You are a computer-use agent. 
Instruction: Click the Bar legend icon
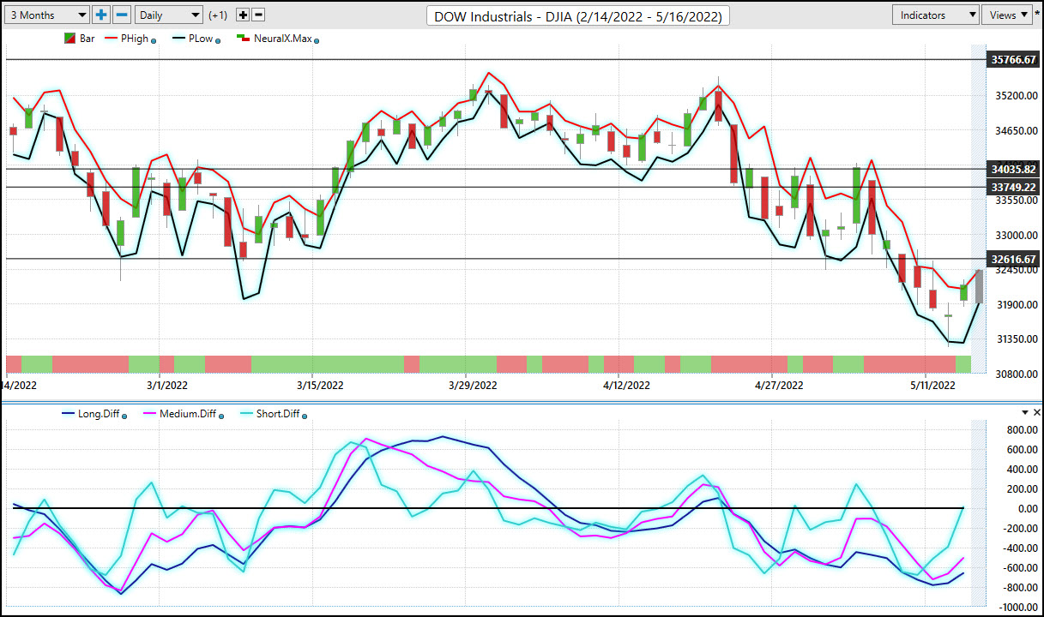tap(69, 39)
